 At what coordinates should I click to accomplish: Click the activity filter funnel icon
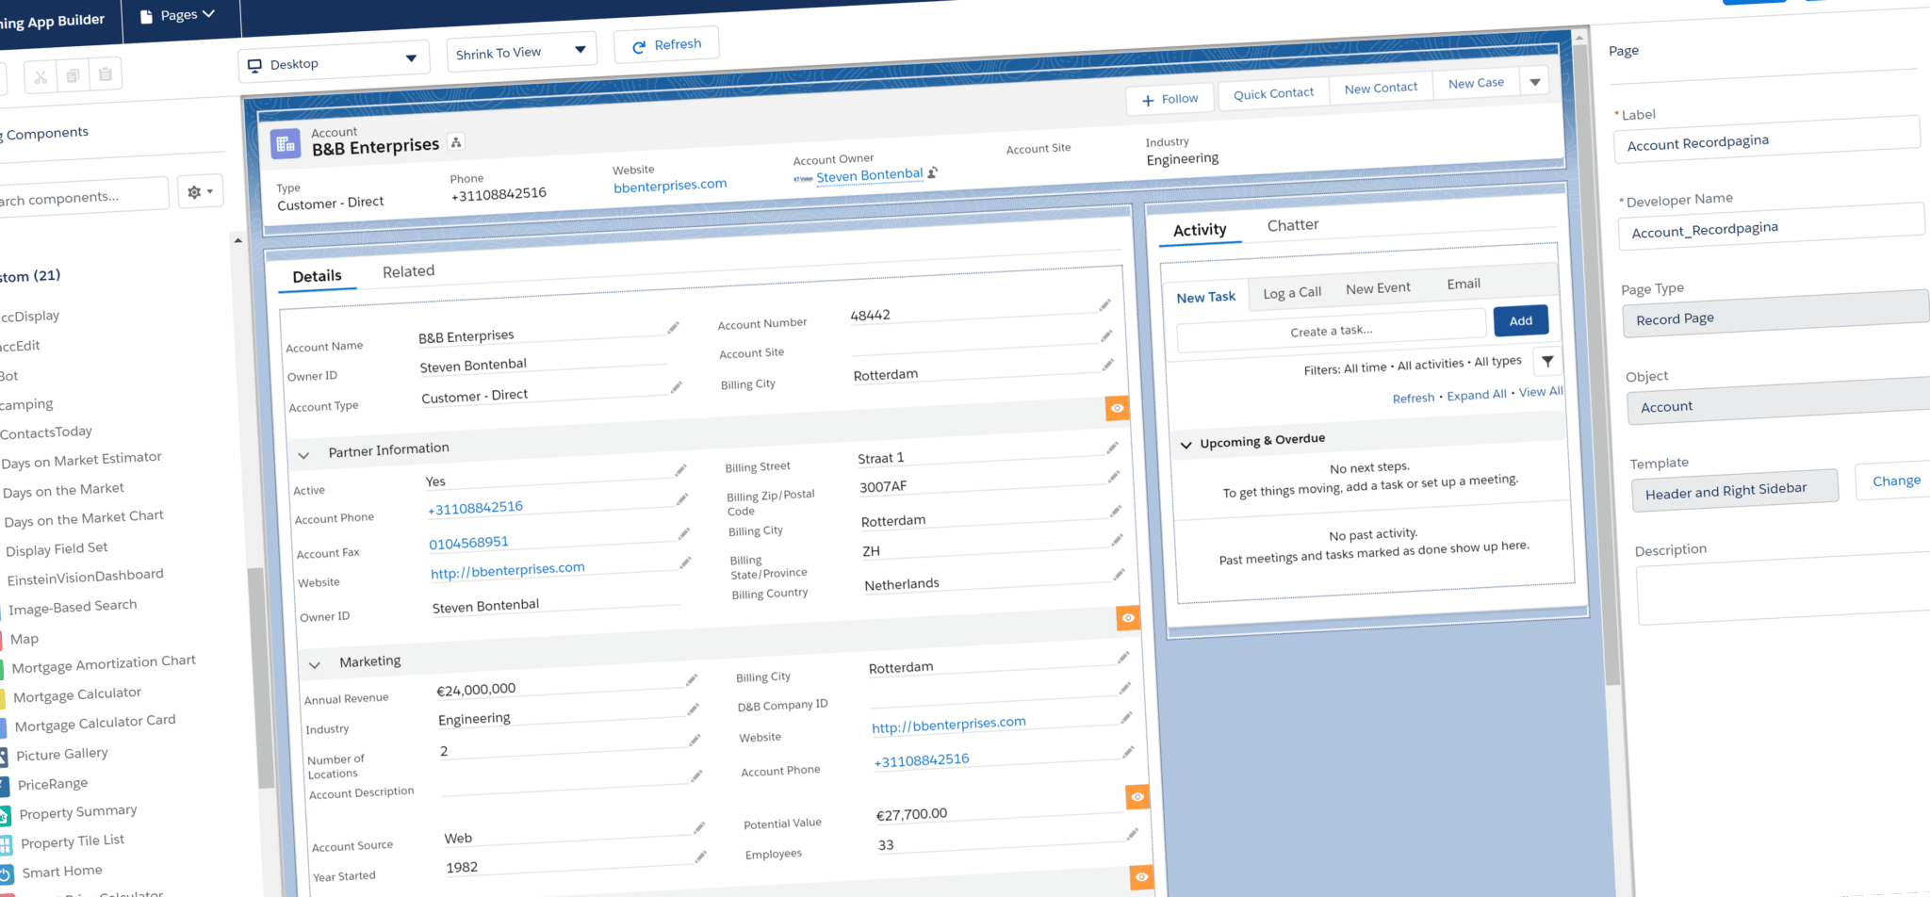point(1547,361)
